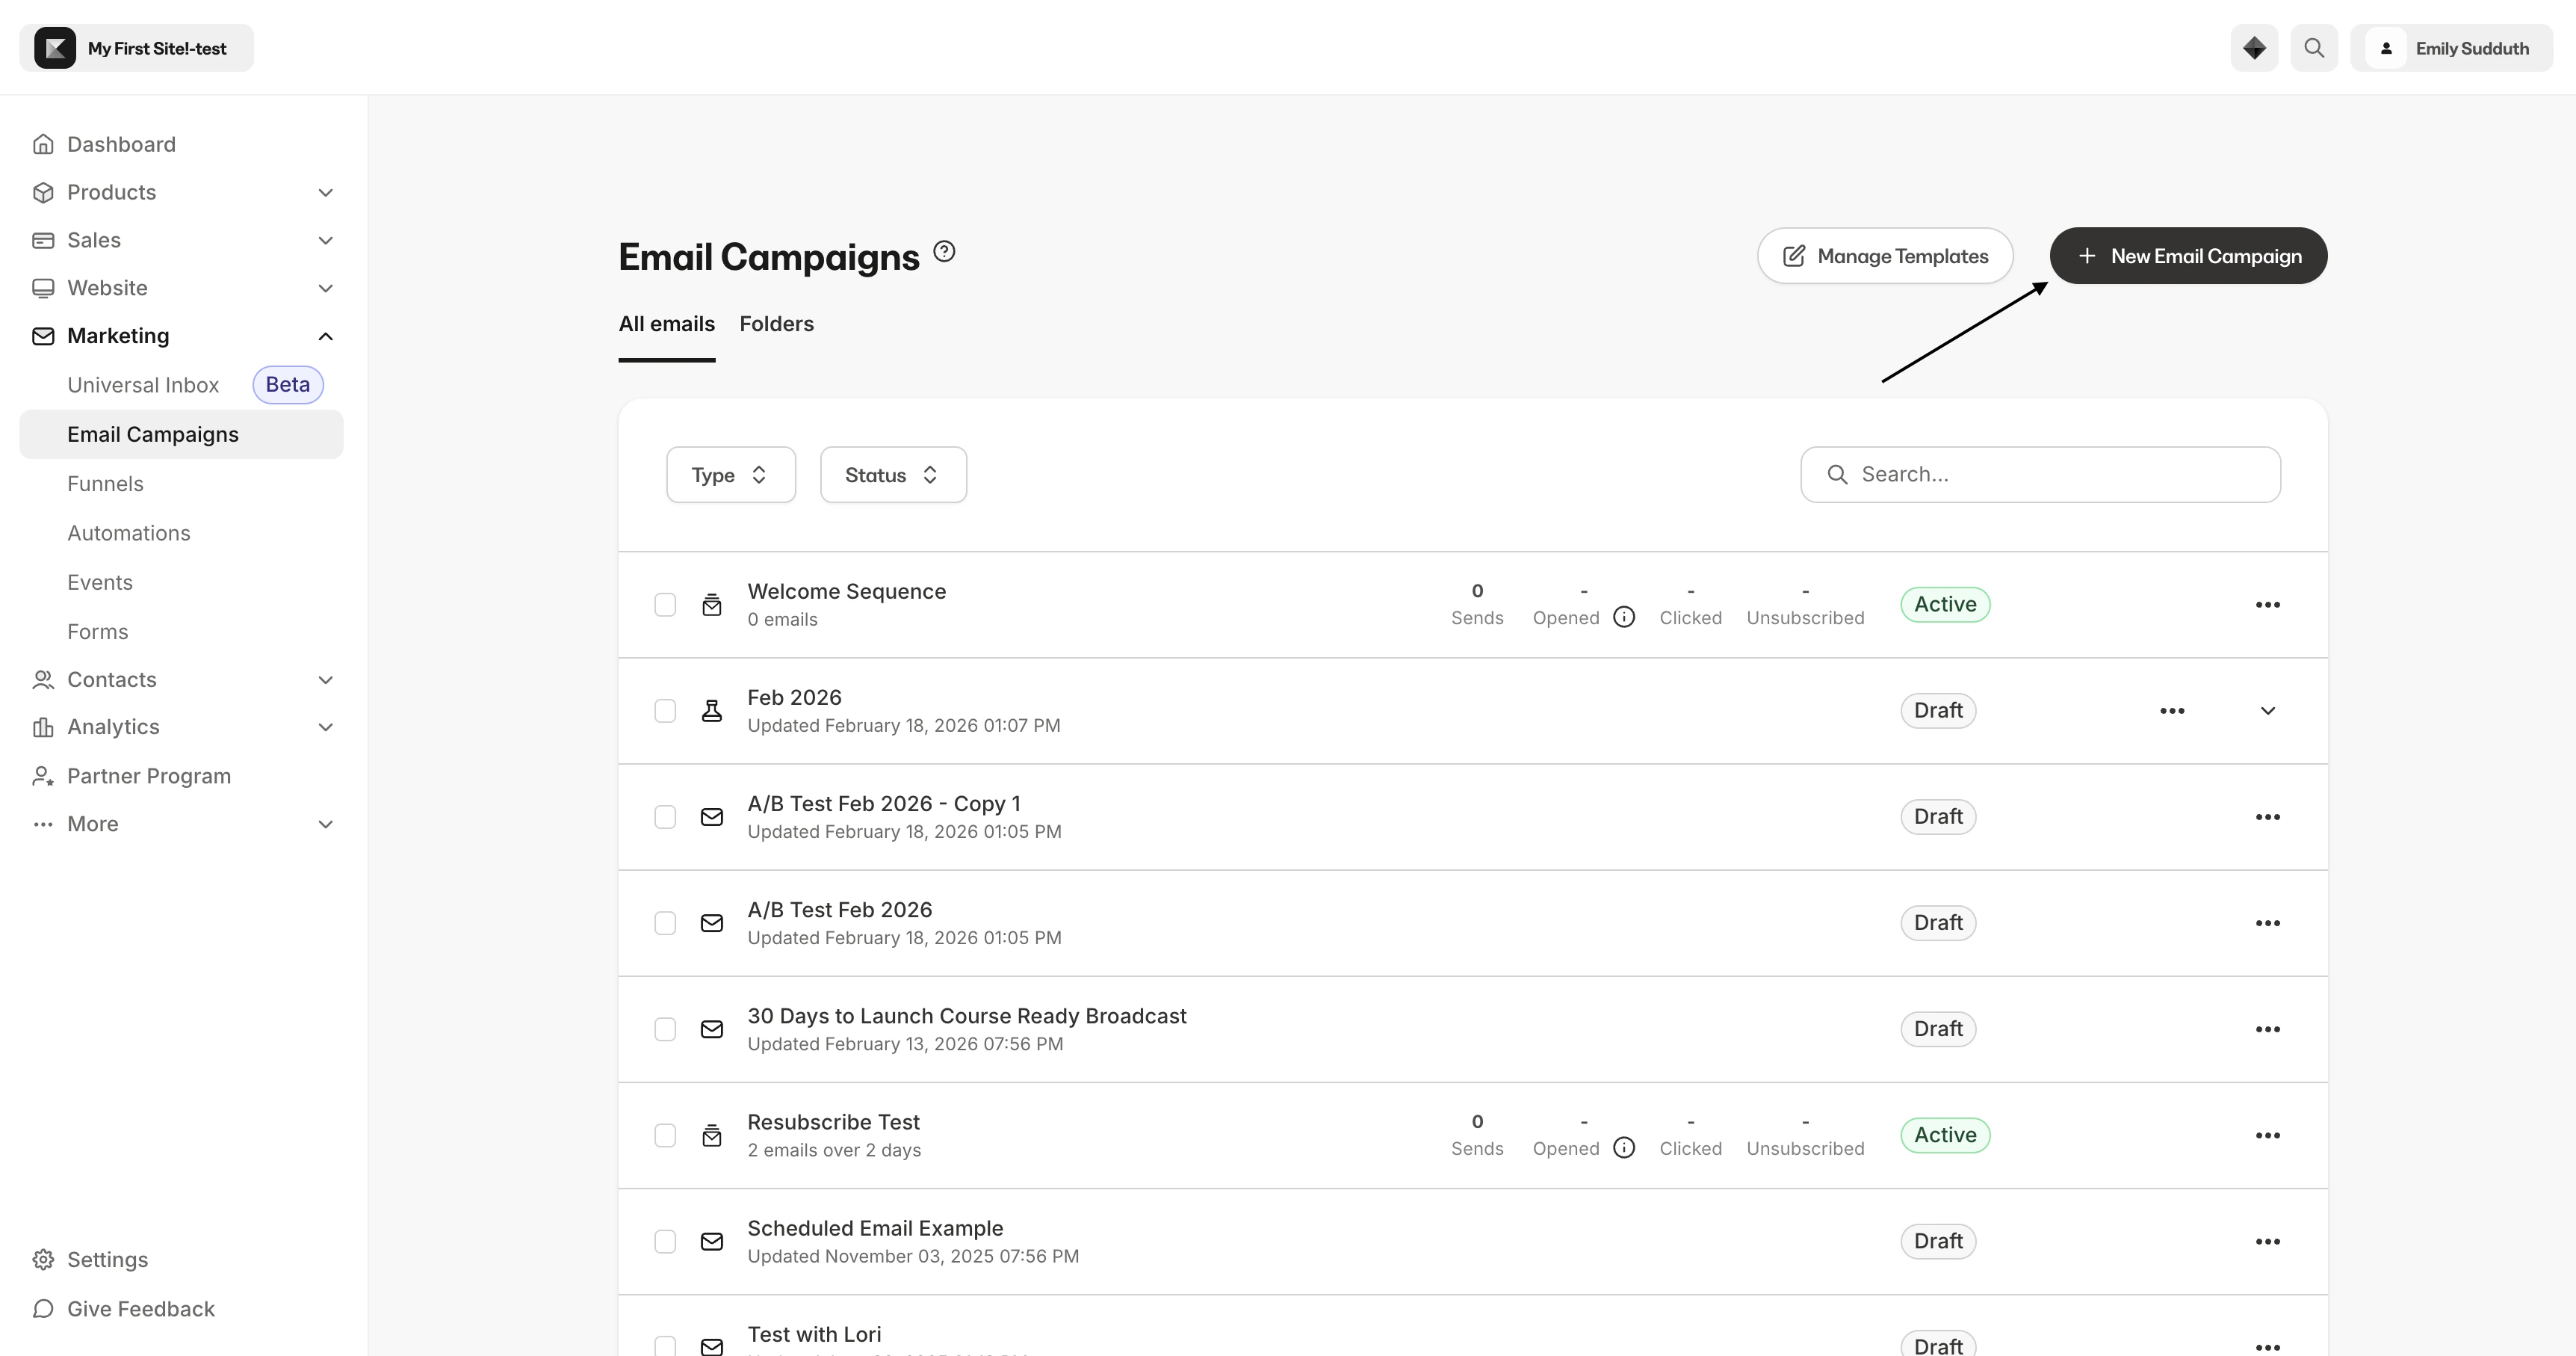The image size is (2576, 1356).
Task: Click the envelope icon next to A/B Test Feb 2026
Action: [711, 922]
